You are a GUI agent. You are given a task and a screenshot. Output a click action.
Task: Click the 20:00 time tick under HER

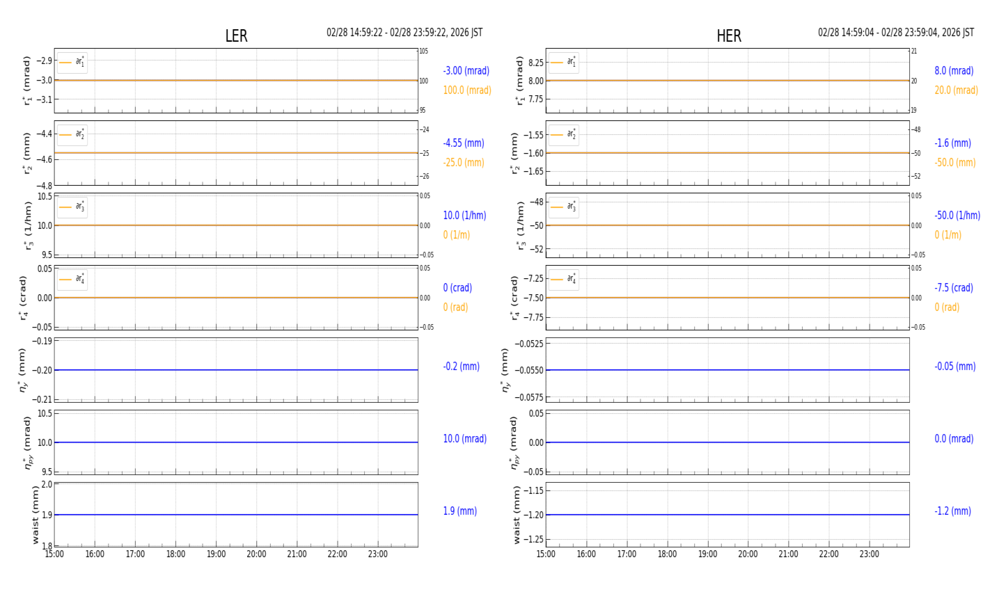click(748, 554)
